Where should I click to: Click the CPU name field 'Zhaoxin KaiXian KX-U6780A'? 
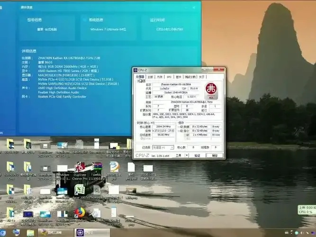pyautogui.click(x=176, y=84)
